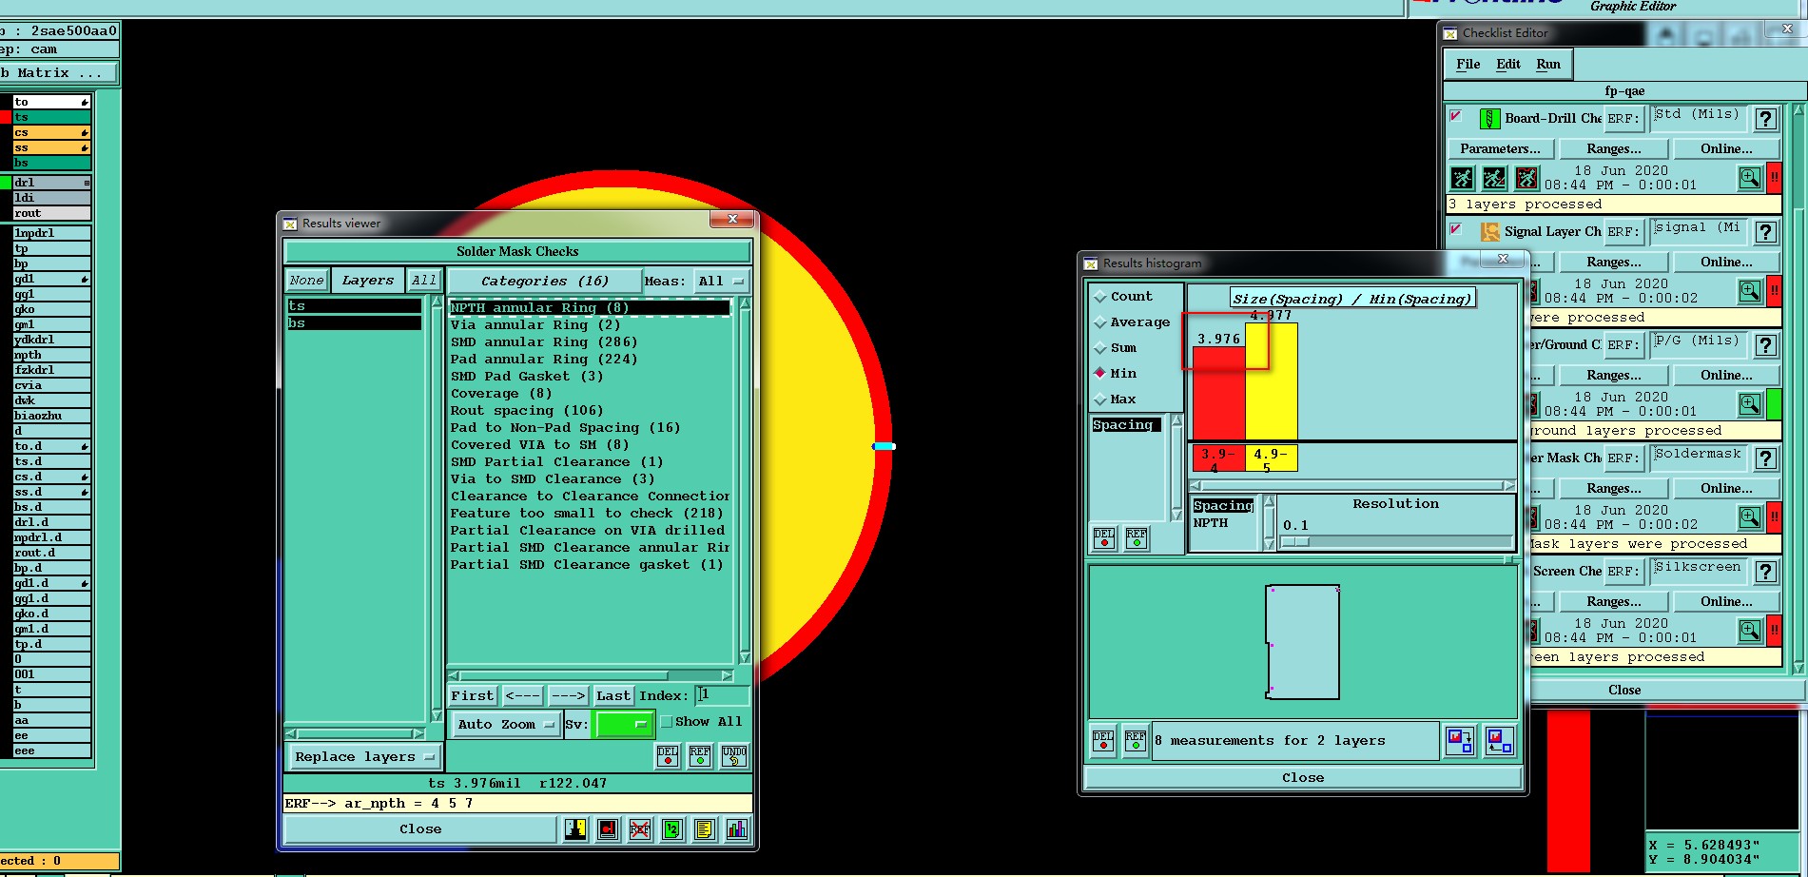The width and height of the screenshot is (1808, 877).
Task: Select Rout spacing (106) category
Action: tap(527, 411)
